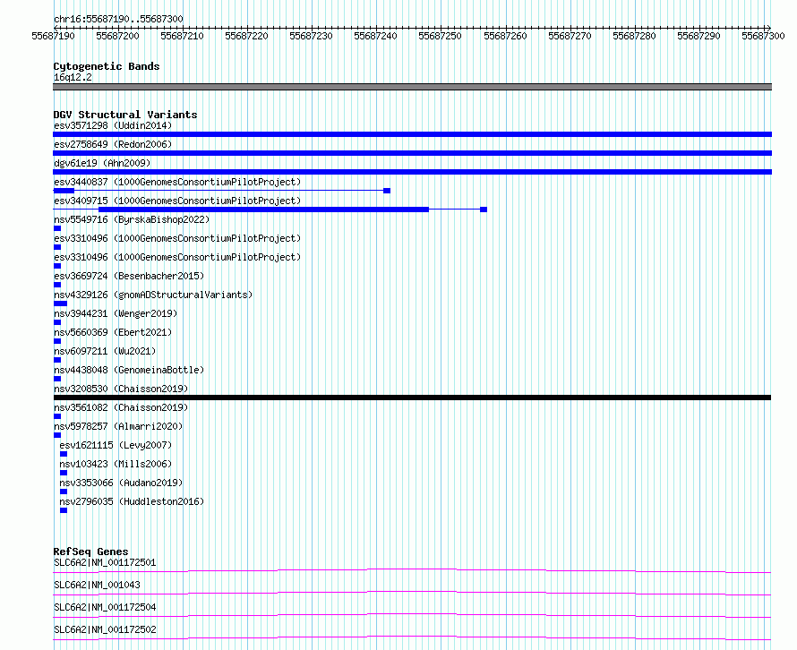Open variant dgv61e19 (Ahn2009) label
Viewport: 797px width, 650px height.
point(102,163)
